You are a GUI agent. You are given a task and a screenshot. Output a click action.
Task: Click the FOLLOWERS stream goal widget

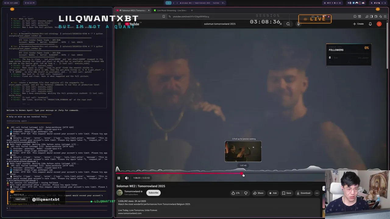pos(349,55)
